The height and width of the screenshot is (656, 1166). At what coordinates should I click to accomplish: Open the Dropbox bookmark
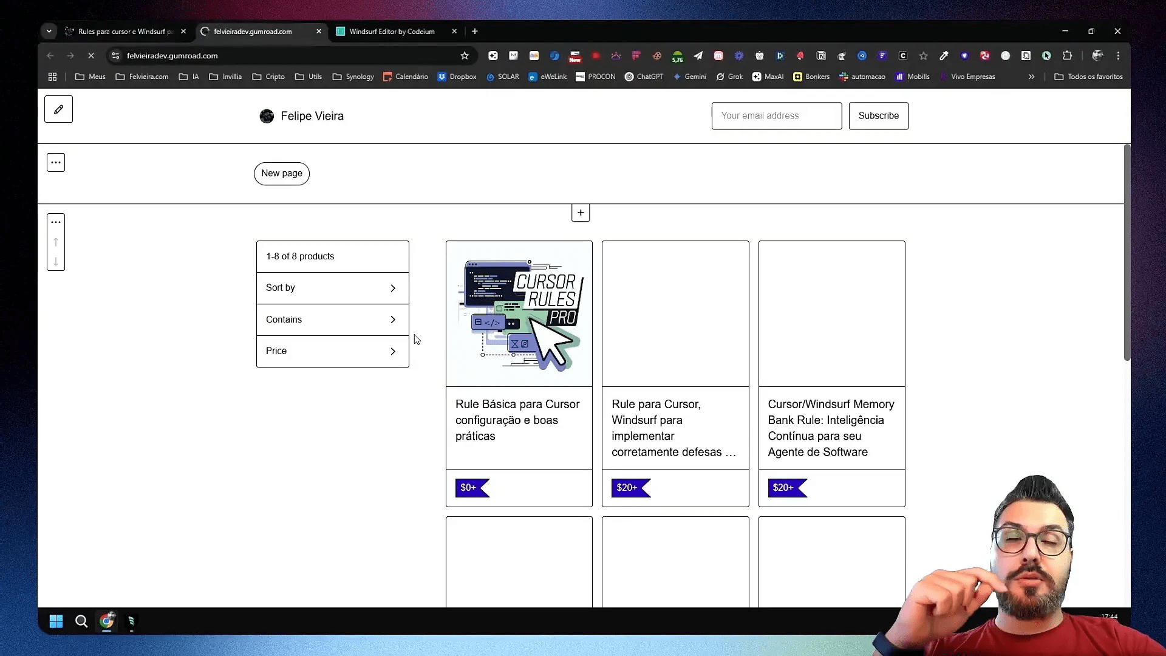pos(457,77)
